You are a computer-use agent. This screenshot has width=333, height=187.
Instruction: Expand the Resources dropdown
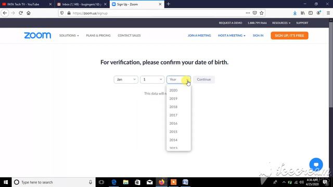click(281, 23)
